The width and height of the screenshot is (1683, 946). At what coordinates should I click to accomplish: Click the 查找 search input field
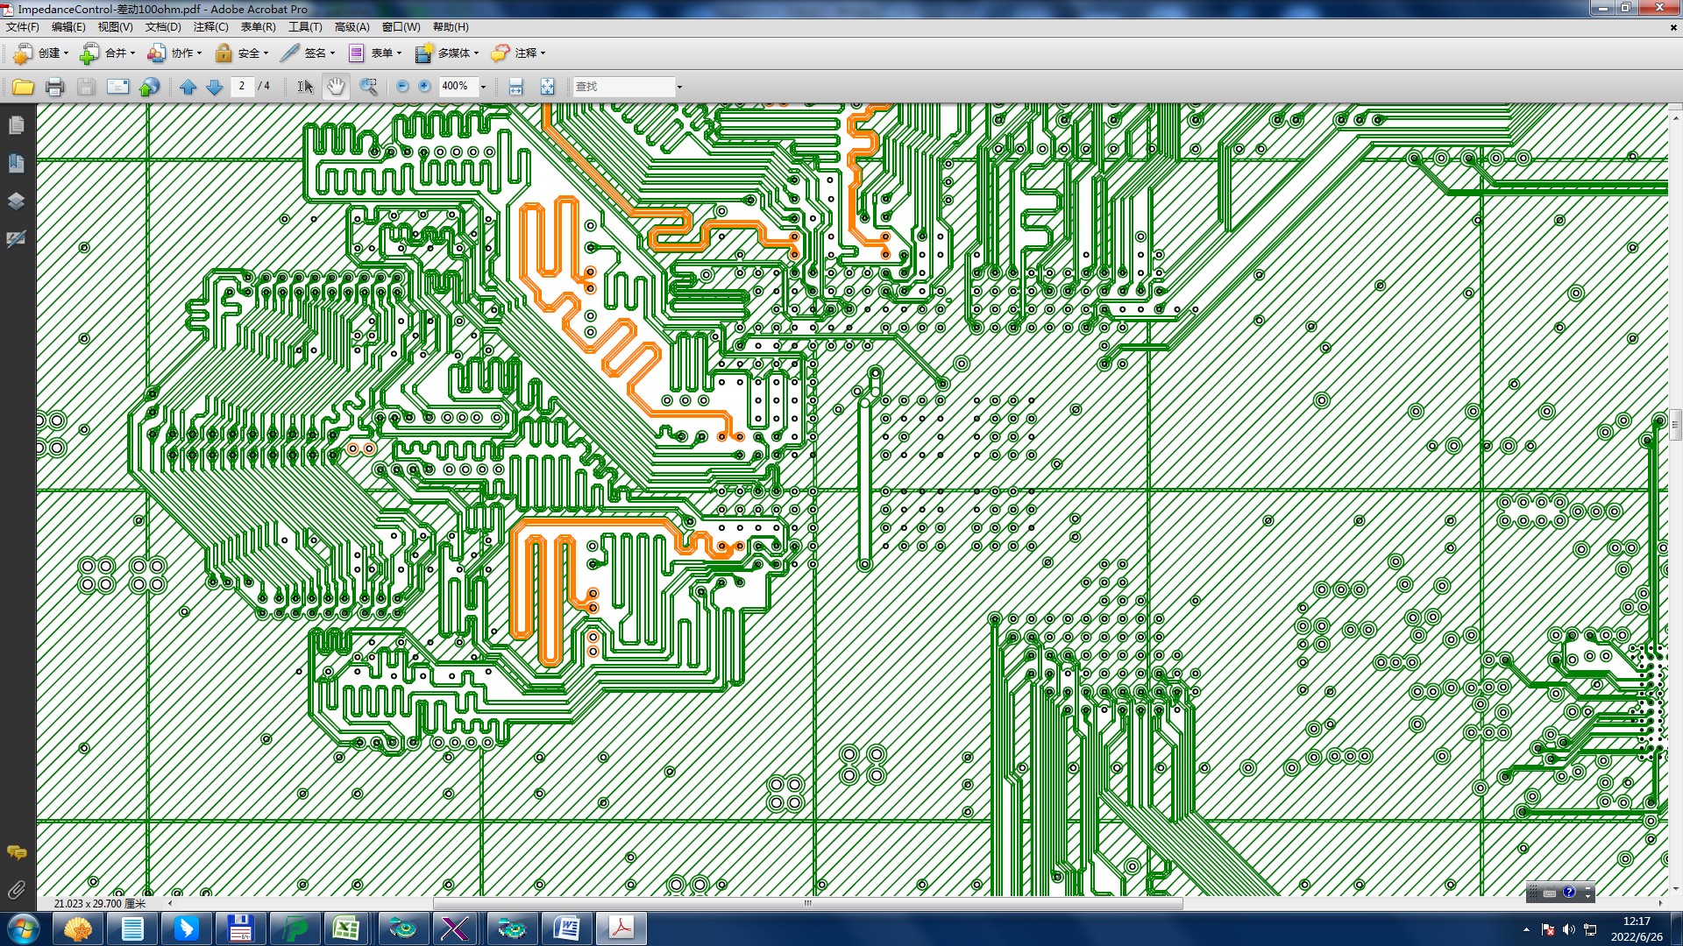click(622, 86)
